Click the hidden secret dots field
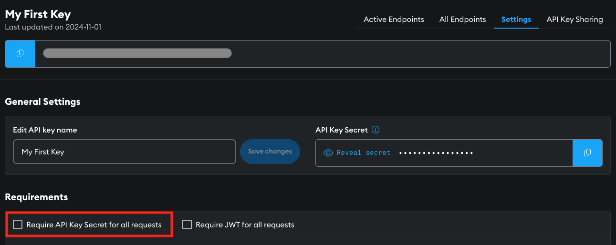 pos(436,153)
